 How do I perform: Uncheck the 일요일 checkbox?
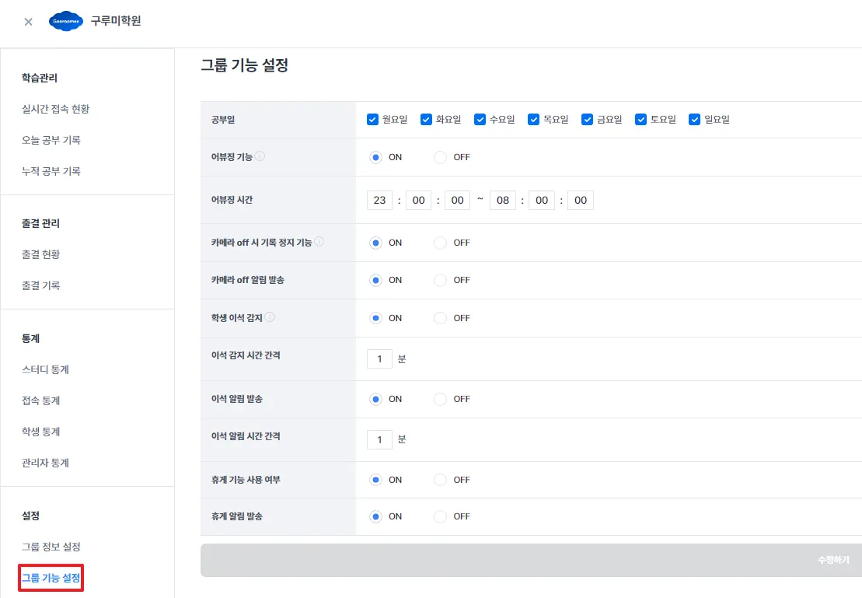coord(695,120)
